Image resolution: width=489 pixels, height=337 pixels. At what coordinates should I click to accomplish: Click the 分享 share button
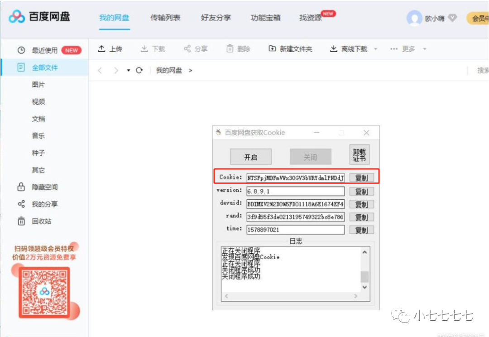(x=196, y=48)
